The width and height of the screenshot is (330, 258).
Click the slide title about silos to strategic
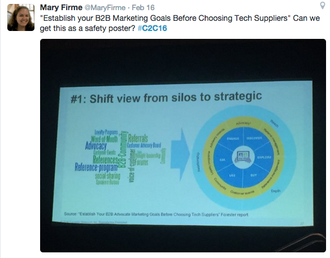166,97
